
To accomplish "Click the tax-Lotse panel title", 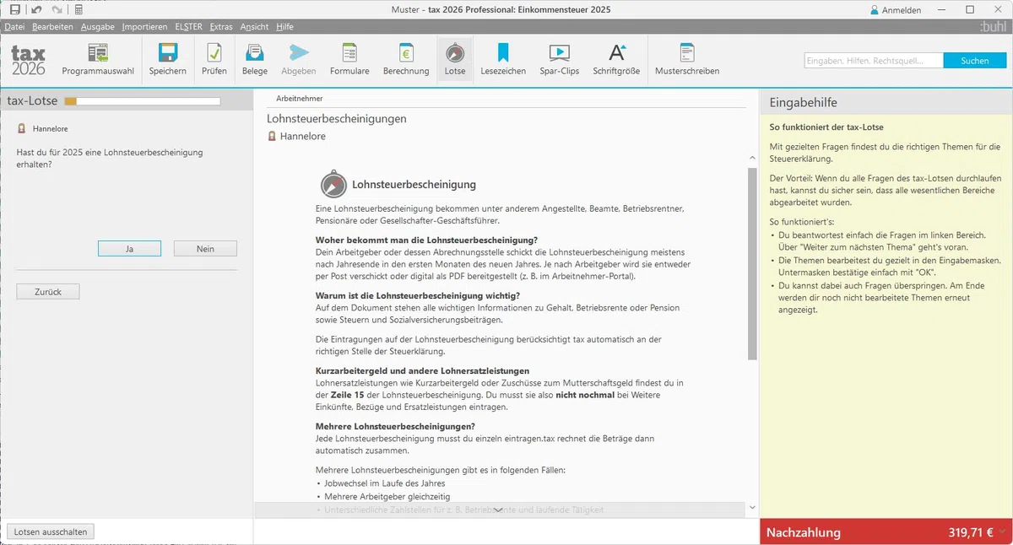I will click(x=32, y=101).
